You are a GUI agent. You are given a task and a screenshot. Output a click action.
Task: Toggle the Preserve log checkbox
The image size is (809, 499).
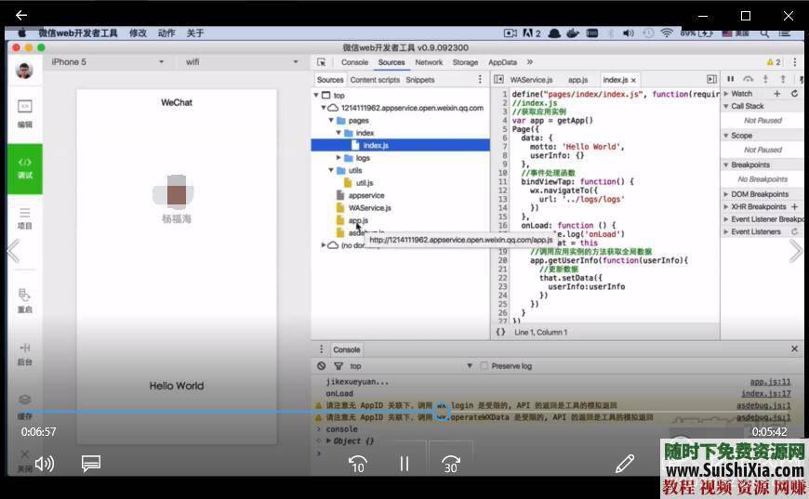point(484,366)
